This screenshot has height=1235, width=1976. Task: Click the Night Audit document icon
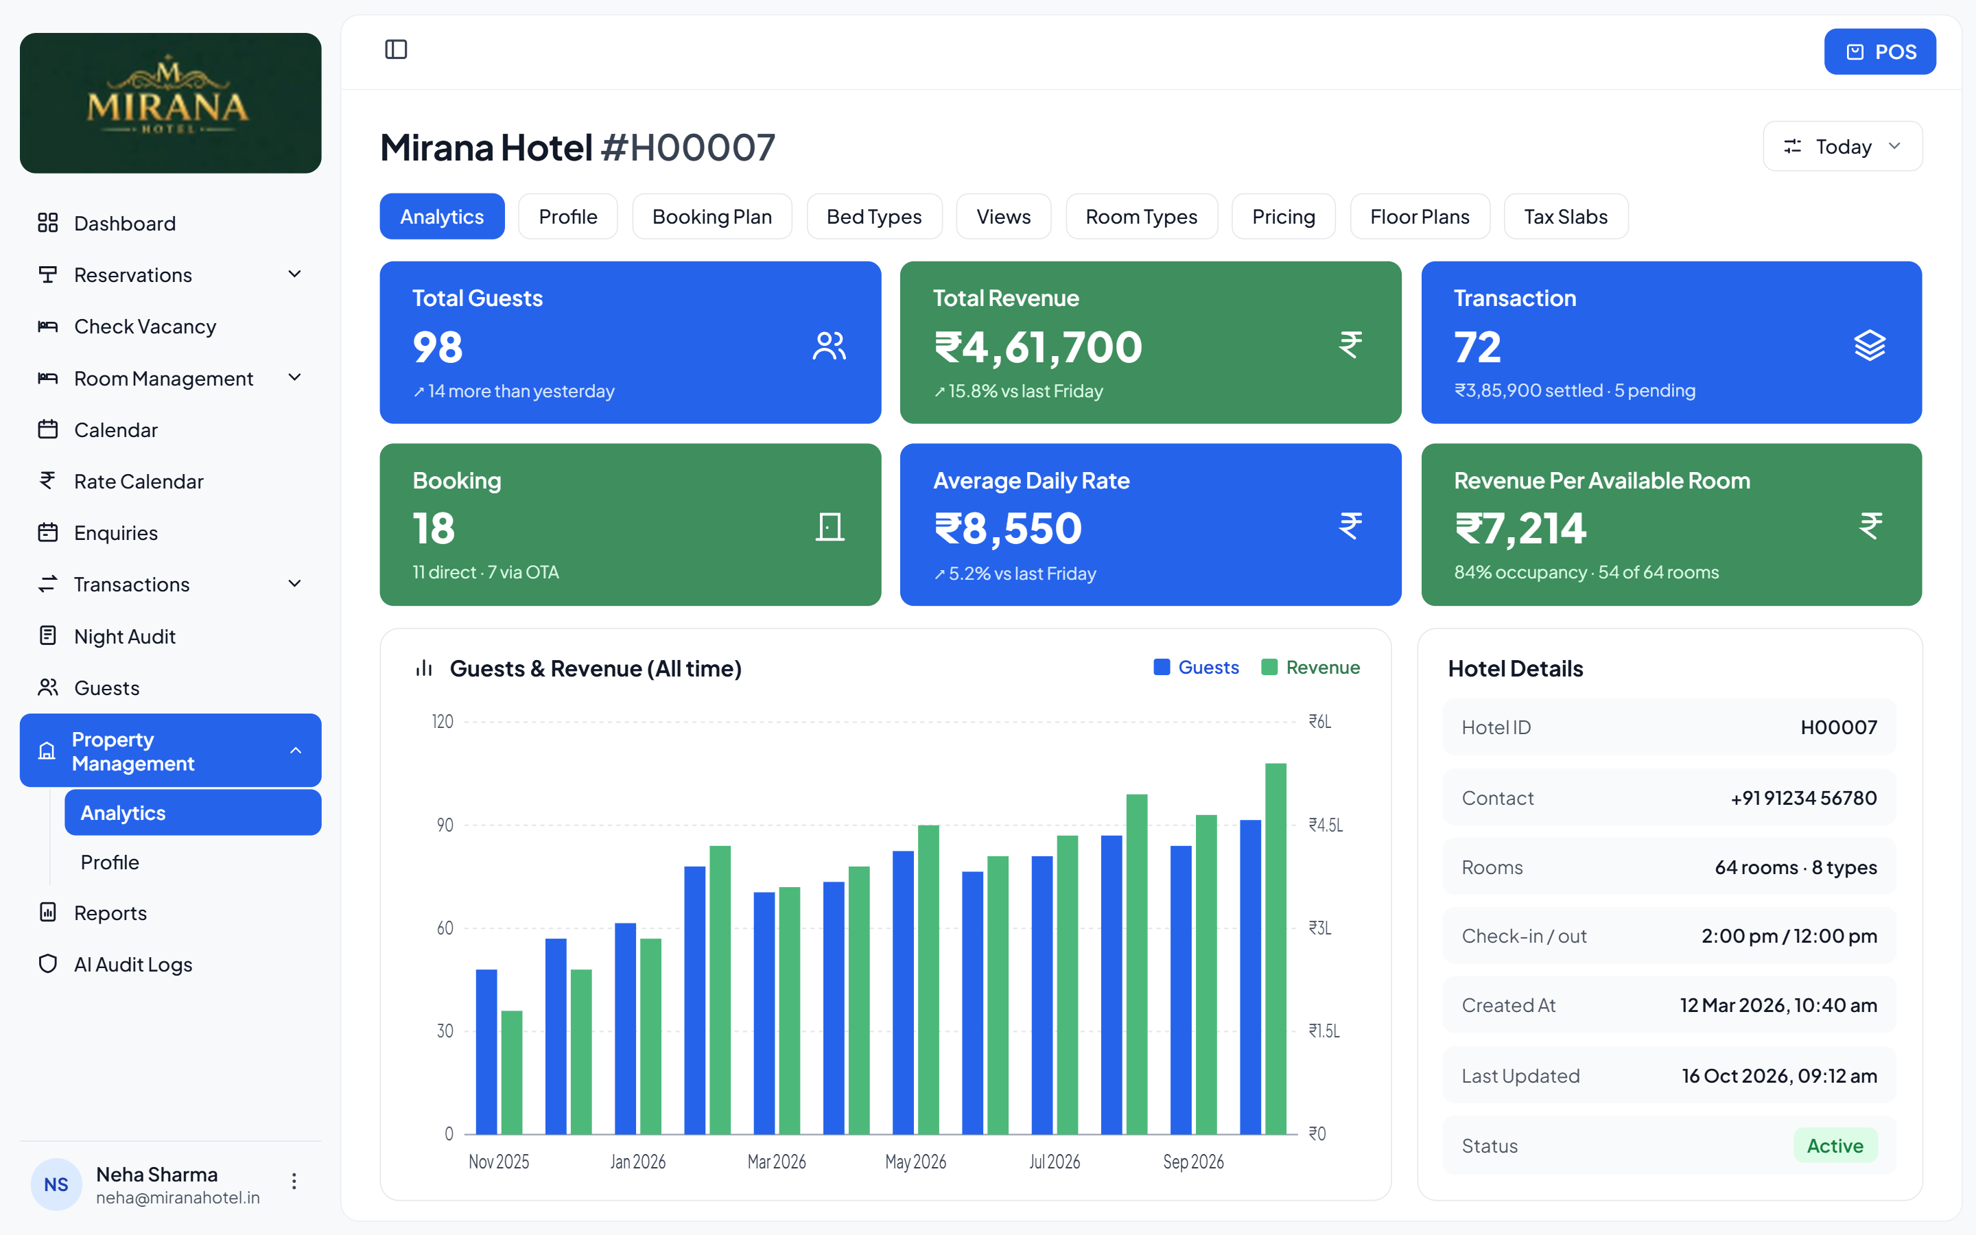pos(48,635)
